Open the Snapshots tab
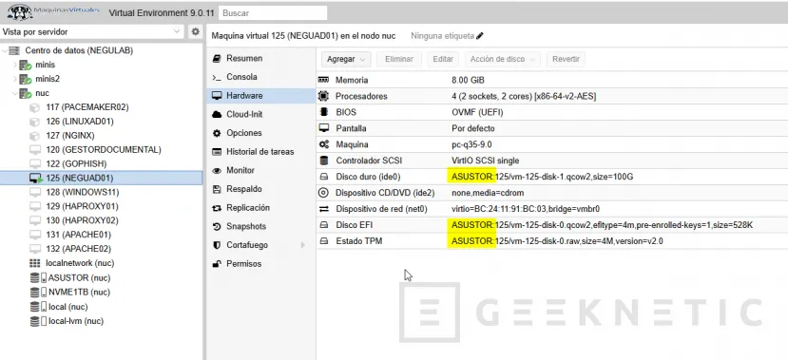The height and width of the screenshot is (360, 788). (x=260, y=226)
